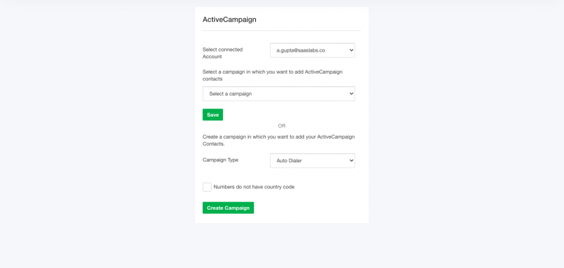This screenshot has height=268, width=564.
Task: Click the 'Create a campaign in which' instruction text
Action: tap(279, 140)
